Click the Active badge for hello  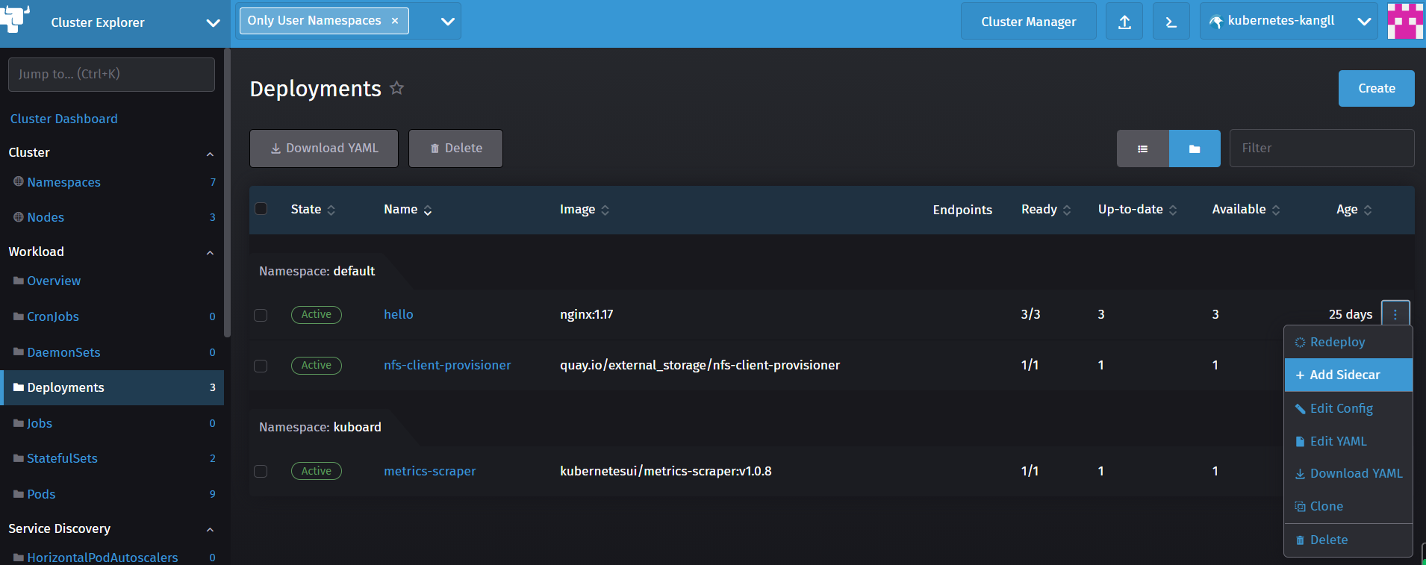coord(317,314)
